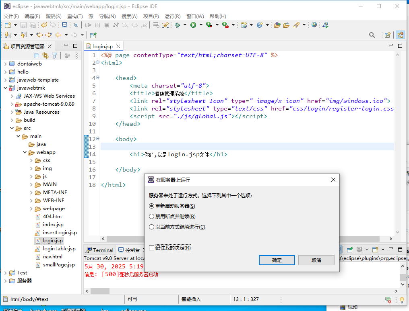Image resolution: width=409 pixels, height=311 pixels.
Task: Click the Collapse All icon in project explorer
Action: click(x=37, y=56)
